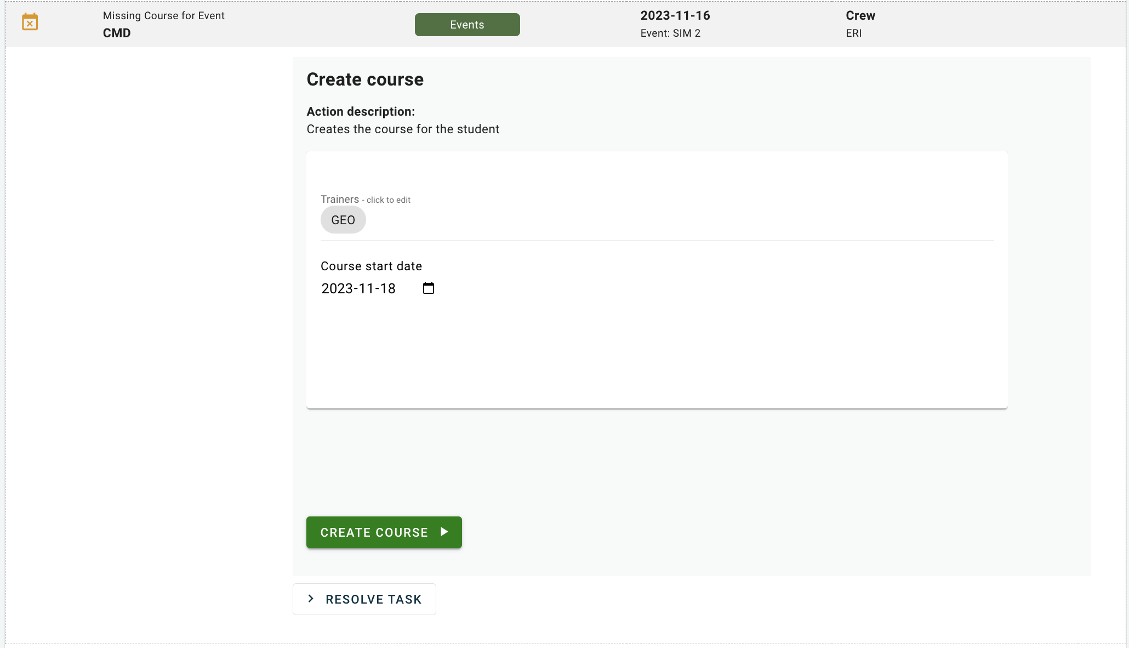Click the CREATE COURSE button label
The image size is (1129, 648).
pos(374,532)
